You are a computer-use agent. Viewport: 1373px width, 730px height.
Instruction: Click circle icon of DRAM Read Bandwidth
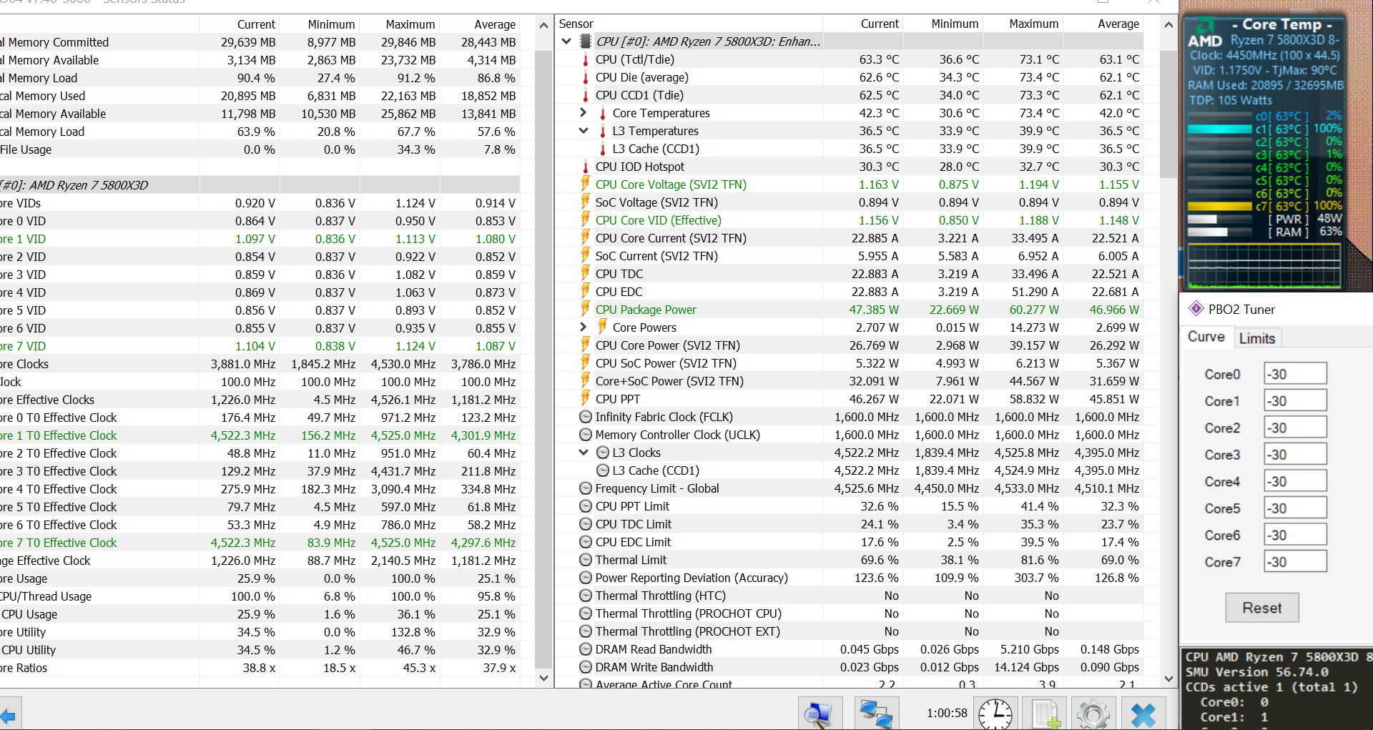(586, 649)
